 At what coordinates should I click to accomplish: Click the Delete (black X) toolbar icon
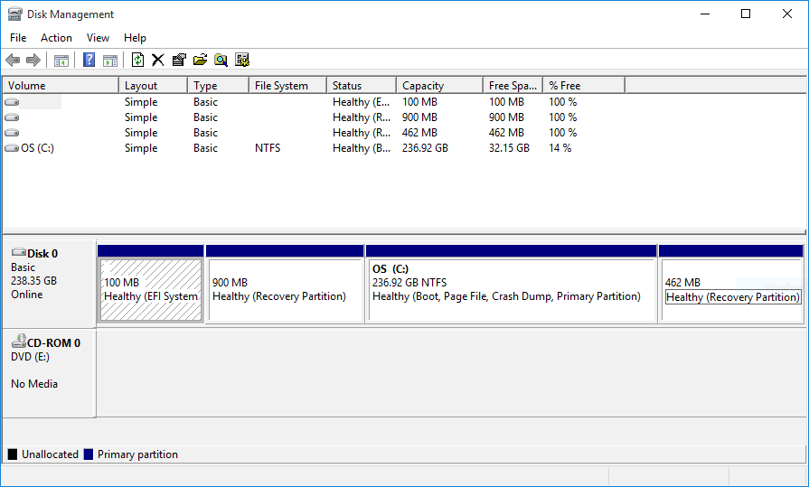point(158,61)
